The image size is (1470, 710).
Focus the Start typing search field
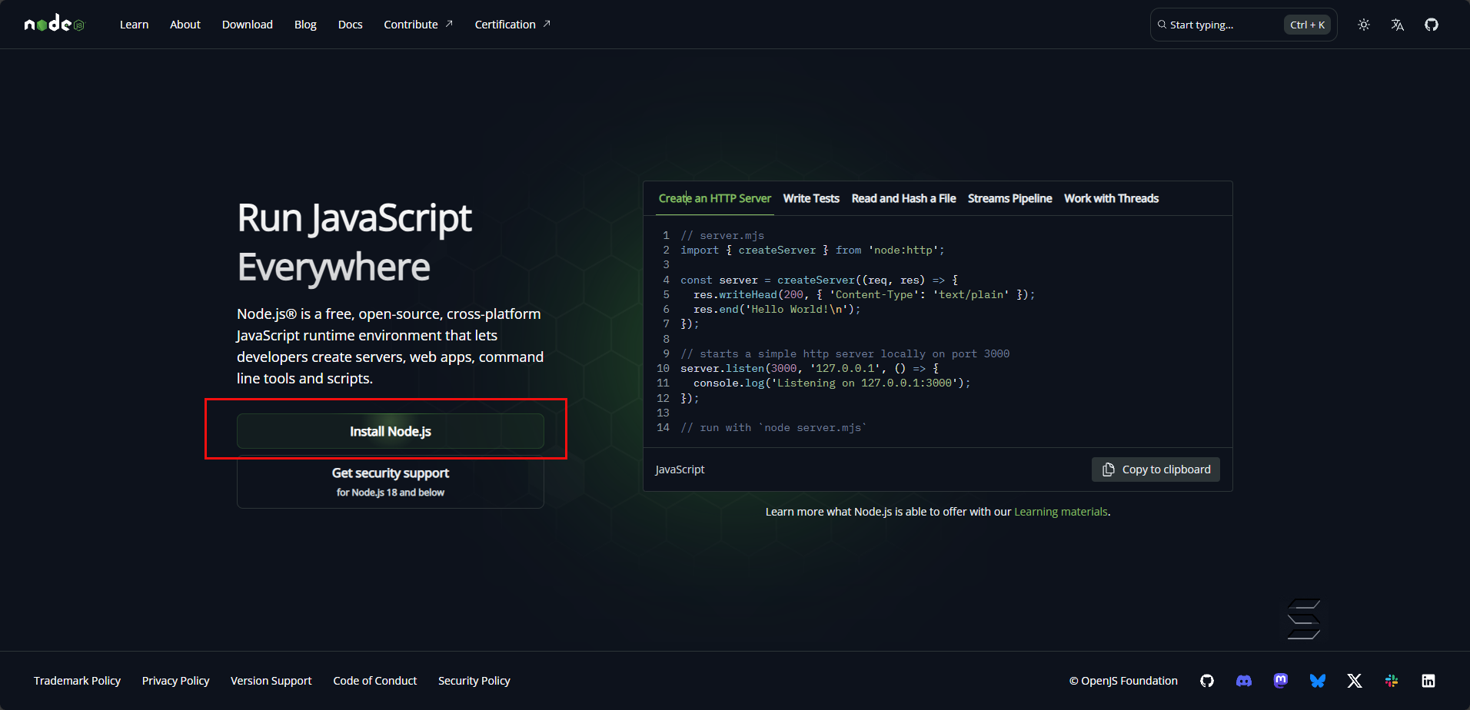pos(1243,25)
